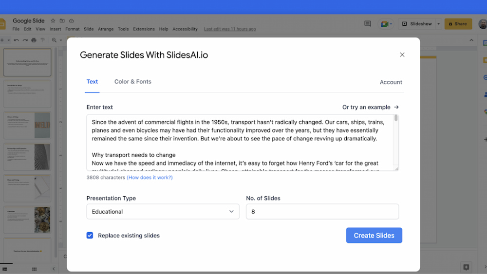Switch to the Text tab
This screenshot has height=274, width=487.
92,82
